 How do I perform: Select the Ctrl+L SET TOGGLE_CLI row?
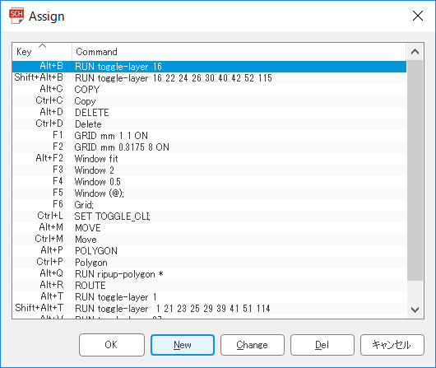coord(209,217)
